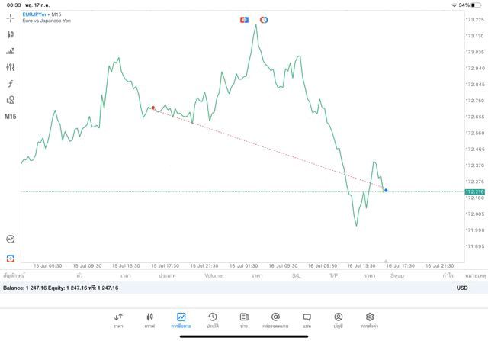488x341 pixels.
Task: Open the magnifier icon in left sidebar
Action: pyautogui.click(x=11, y=239)
